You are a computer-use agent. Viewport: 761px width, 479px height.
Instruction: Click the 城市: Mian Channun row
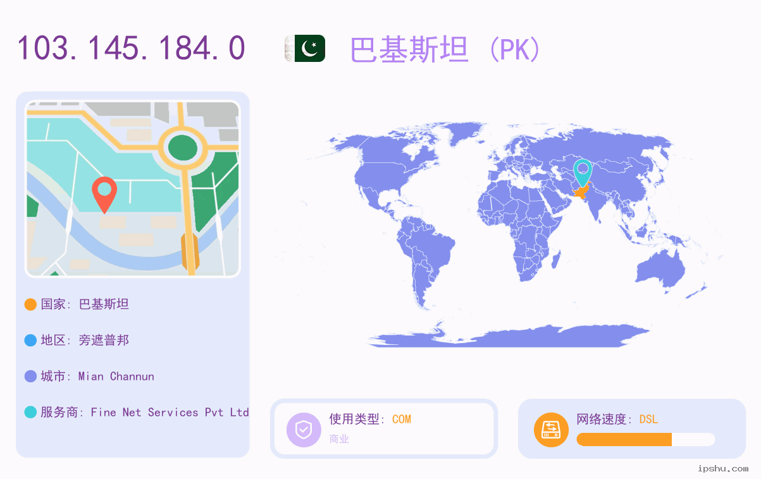tap(89, 377)
